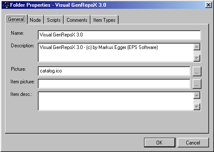The height and width of the screenshot is (152, 214).
Task: Switch to the Node tab
Action: click(35, 20)
